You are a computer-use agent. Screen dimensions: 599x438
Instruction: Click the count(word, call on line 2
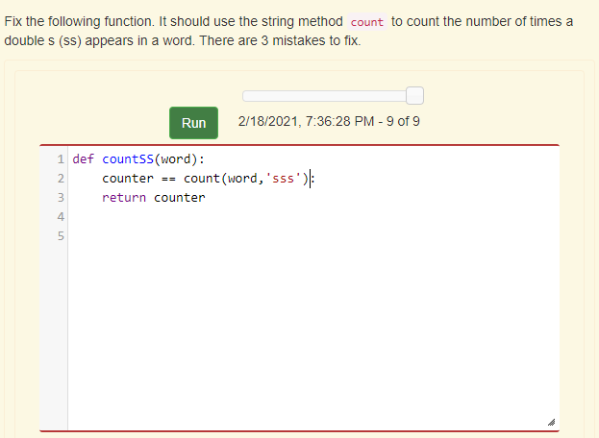pos(223,178)
